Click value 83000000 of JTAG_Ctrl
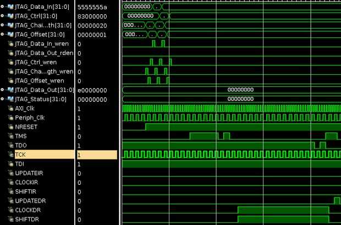Screen dimensions: 341x225 pyautogui.click(x=92, y=17)
